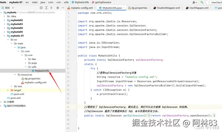Close the mybatis-config.xml tab
The image size is (222, 132).
pos(95,8)
